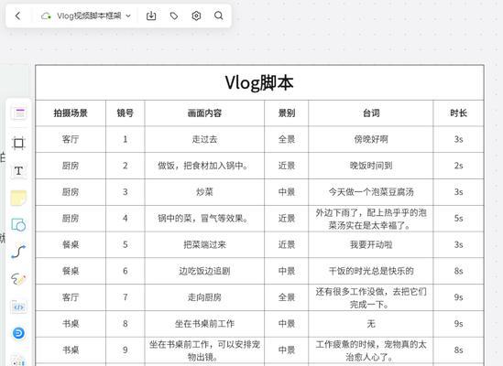
Task: Select the 今天做一个泡菜豆腐汤 cell
Action: coord(371,192)
